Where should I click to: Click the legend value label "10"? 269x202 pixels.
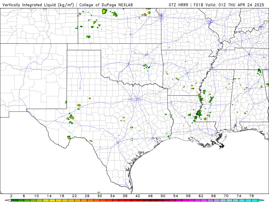pyautogui.click(x=37, y=196)
